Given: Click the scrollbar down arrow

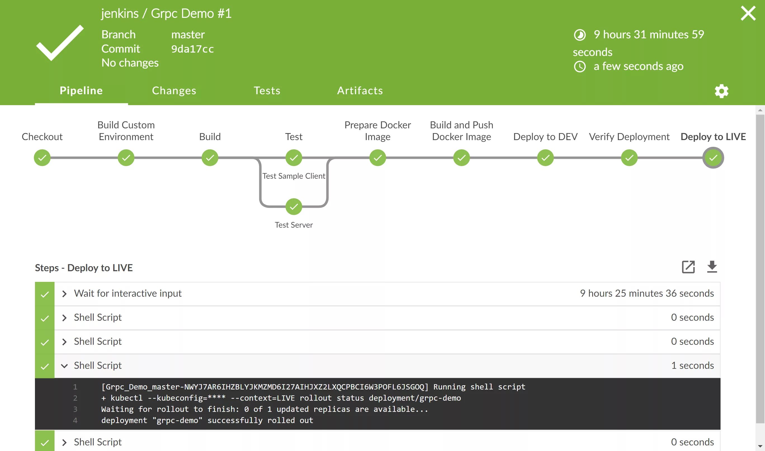Looking at the screenshot, I should click(x=760, y=447).
